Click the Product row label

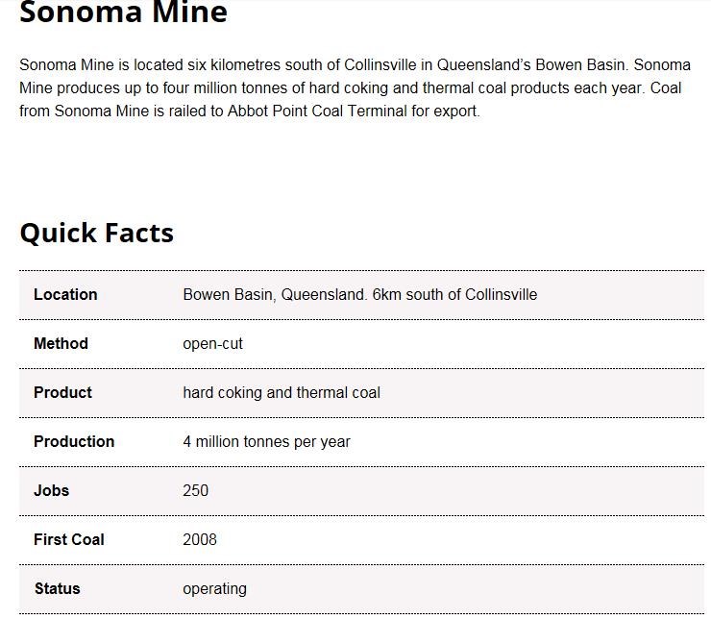[62, 392]
